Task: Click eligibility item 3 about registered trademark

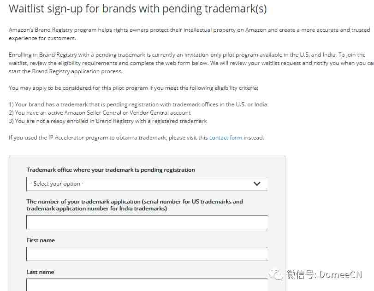Action: tap(108, 121)
